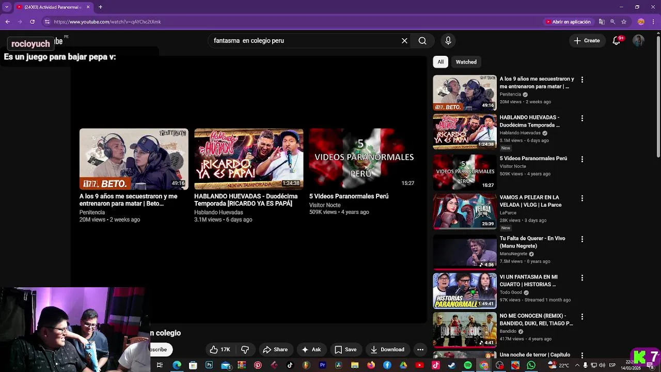Open options for Penitencia video in sidebar
This screenshot has width=661, height=372.
point(582,80)
